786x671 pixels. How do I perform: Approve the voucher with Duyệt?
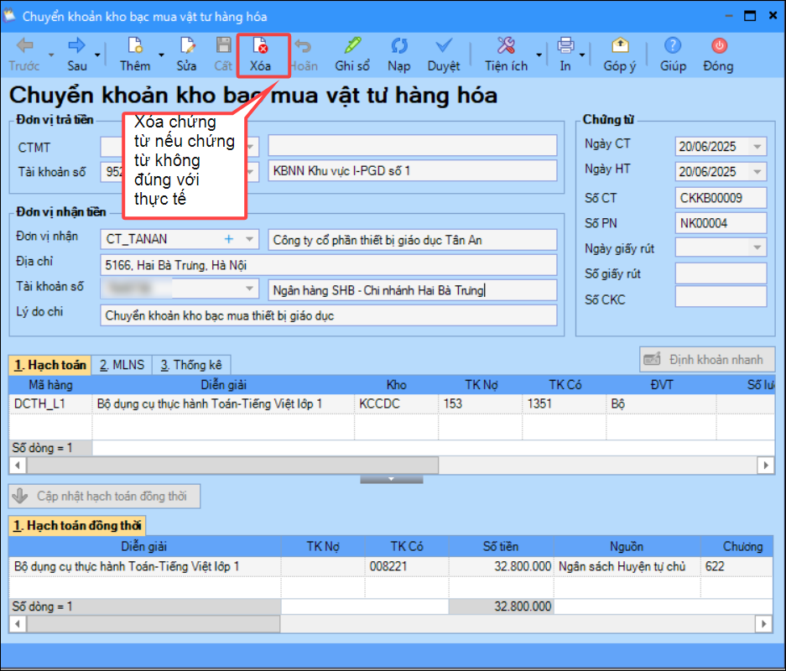[x=443, y=55]
